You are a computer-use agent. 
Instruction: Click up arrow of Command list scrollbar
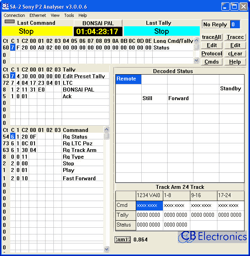point(107,130)
